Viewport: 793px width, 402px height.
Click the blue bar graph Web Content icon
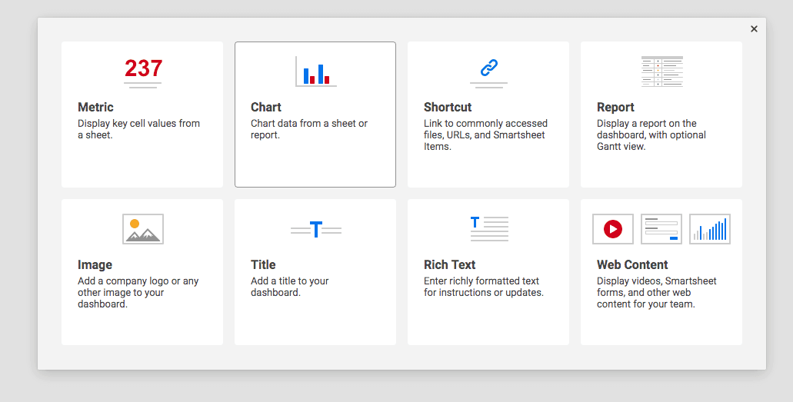click(x=710, y=229)
